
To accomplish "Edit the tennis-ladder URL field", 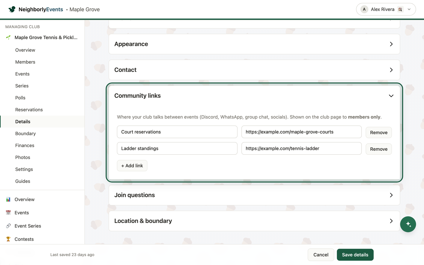I will click(x=301, y=148).
